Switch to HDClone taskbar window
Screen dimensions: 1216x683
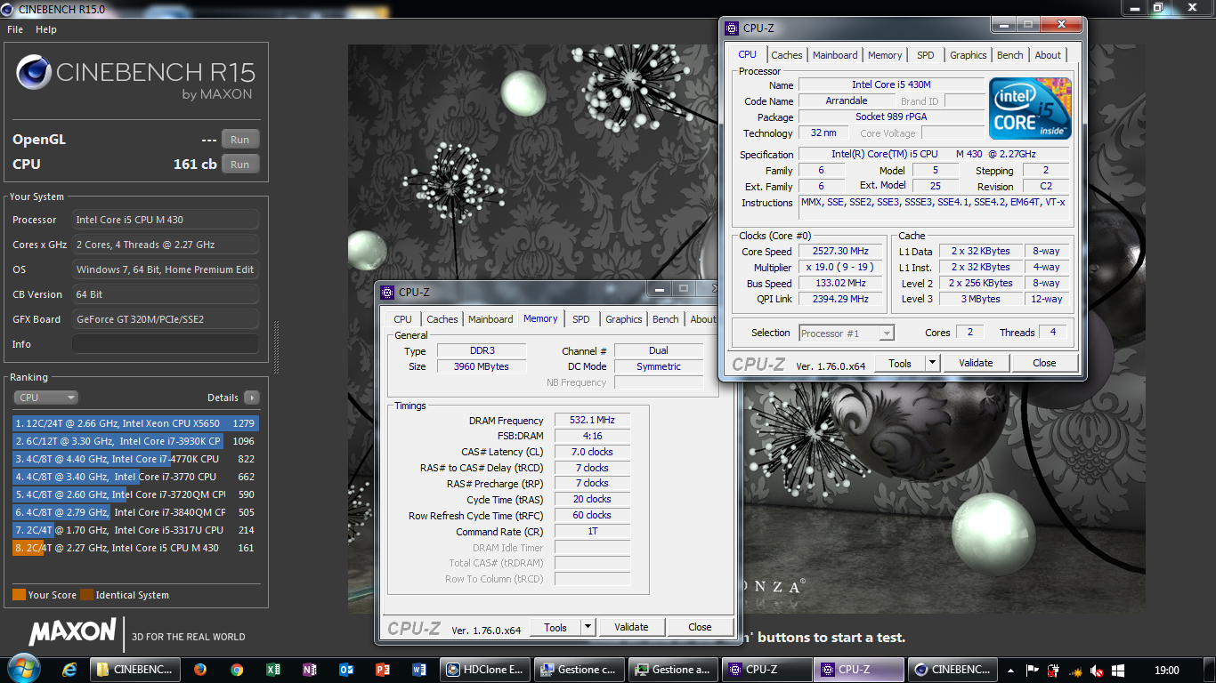click(x=485, y=670)
